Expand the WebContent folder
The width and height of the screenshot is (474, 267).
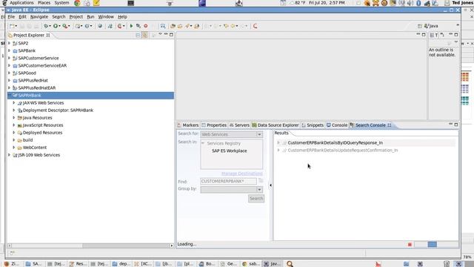click(x=13, y=148)
